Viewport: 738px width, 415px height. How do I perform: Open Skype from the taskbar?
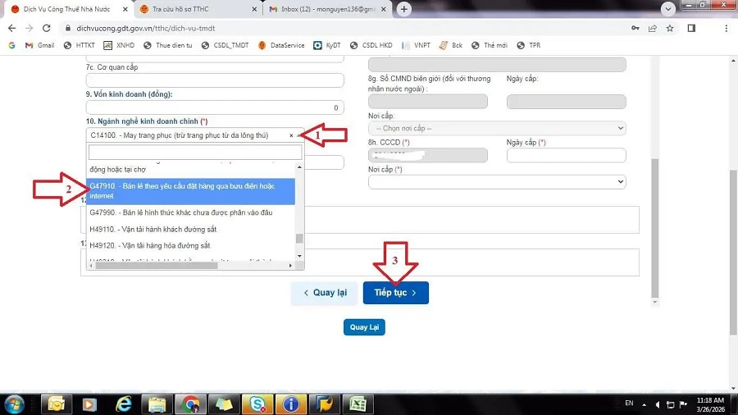pyautogui.click(x=257, y=404)
